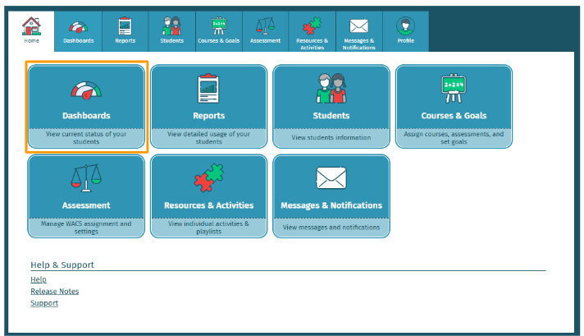Click the Messages & Notifications tile title

331,205
